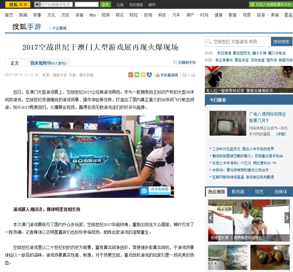Screen dimensions: 293x272
Task: Click the yellow star Qzone share icon
Action: click(143, 75)
